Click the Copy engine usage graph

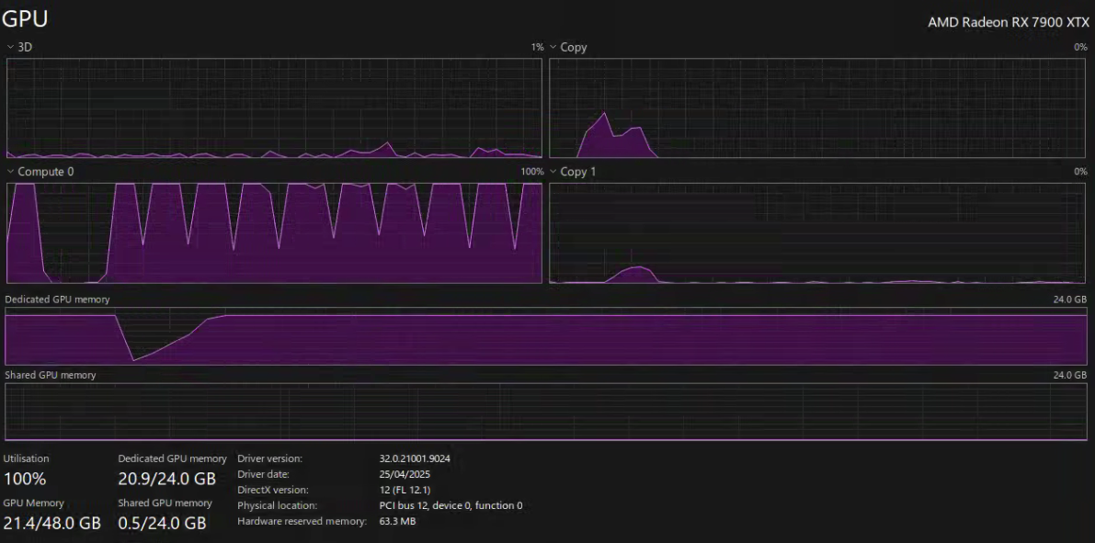tap(817, 108)
